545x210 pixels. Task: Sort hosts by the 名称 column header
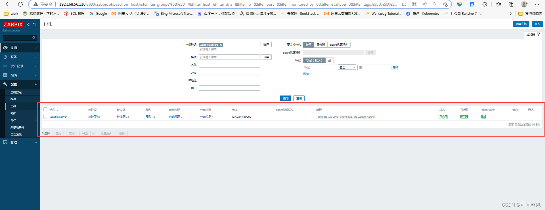click(x=54, y=110)
